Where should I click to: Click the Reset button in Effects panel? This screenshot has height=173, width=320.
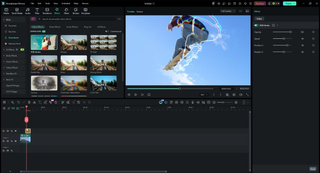click(x=313, y=169)
